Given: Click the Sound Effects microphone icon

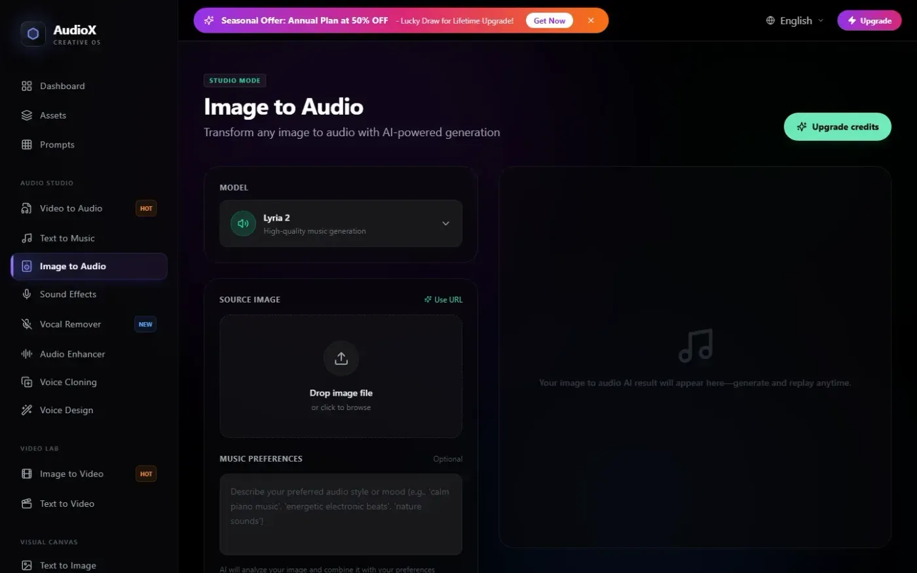Looking at the screenshot, I should tap(27, 294).
